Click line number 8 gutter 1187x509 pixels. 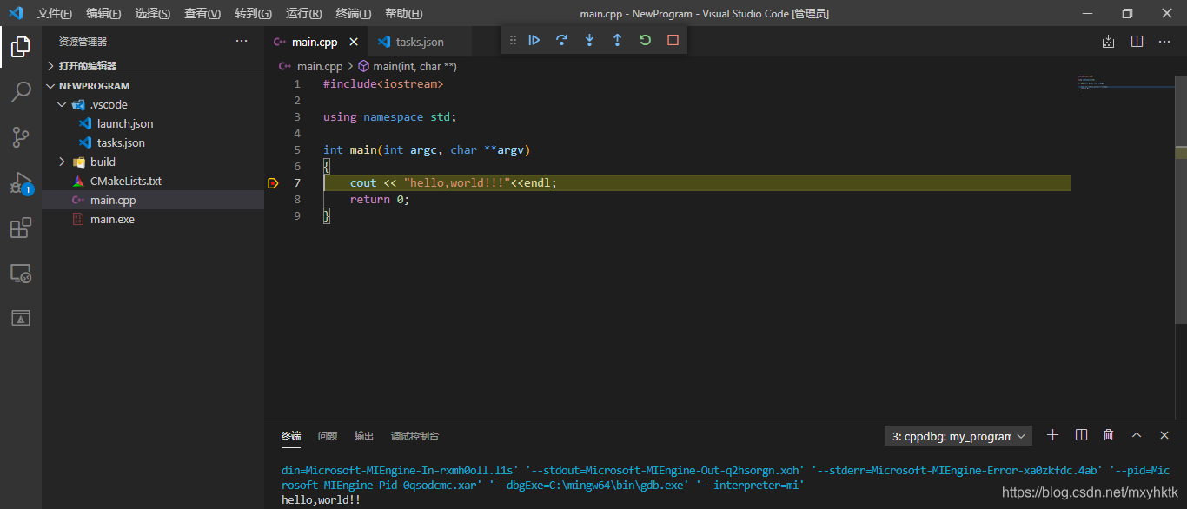[297, 199]
